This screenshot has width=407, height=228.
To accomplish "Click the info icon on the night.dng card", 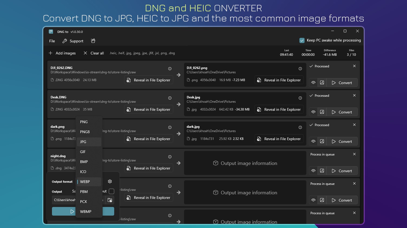I will click(170, 157).
